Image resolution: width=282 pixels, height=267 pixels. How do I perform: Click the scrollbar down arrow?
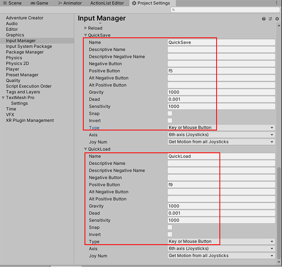279,262
